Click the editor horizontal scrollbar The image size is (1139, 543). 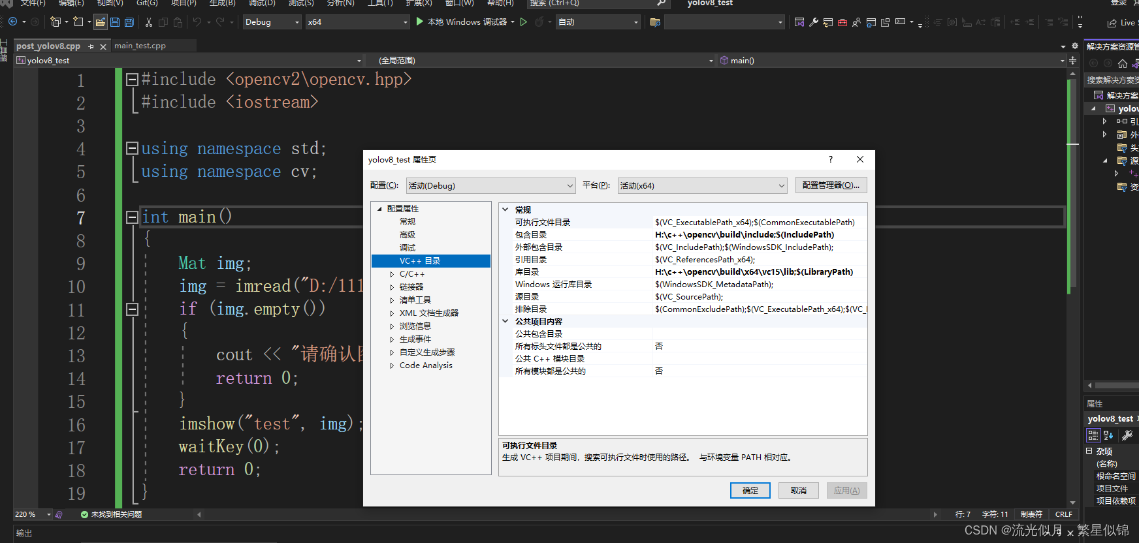(567, 514)
